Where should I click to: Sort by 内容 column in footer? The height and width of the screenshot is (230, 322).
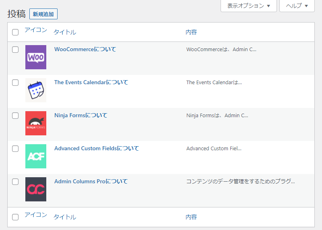pos(191,217)
